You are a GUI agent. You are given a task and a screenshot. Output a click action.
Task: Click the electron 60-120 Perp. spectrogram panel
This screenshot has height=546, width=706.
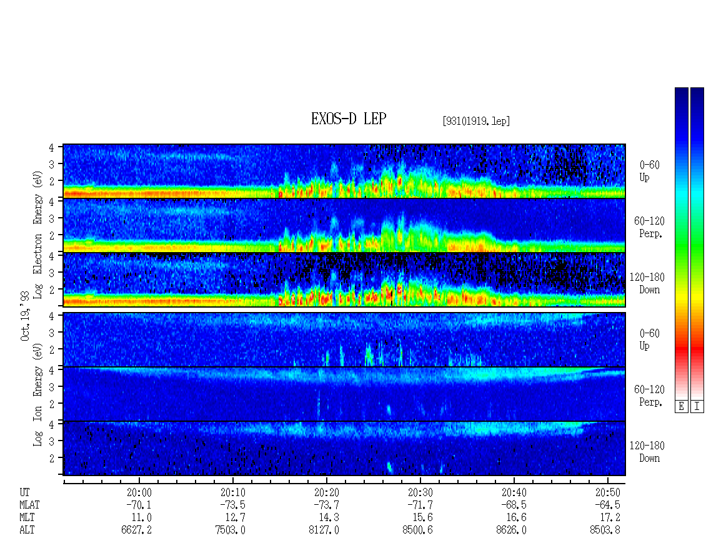[x=344, y=225]
